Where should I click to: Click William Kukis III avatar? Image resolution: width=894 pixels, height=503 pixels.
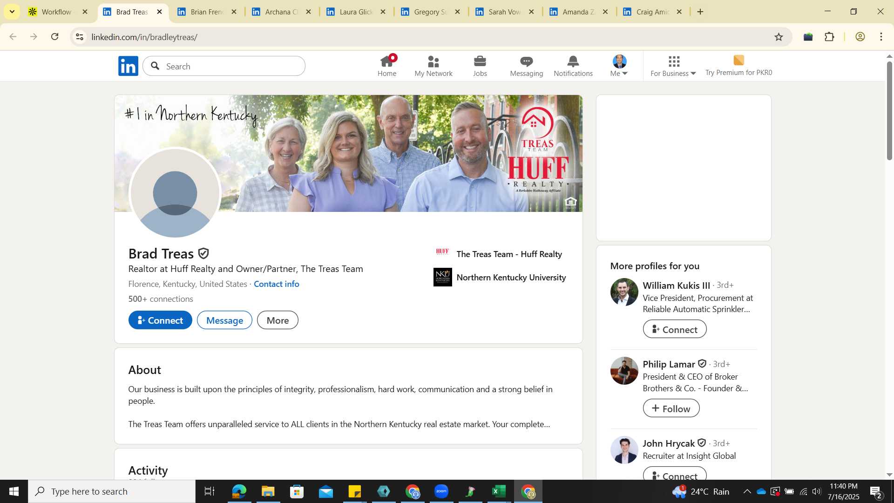(624, 292)
